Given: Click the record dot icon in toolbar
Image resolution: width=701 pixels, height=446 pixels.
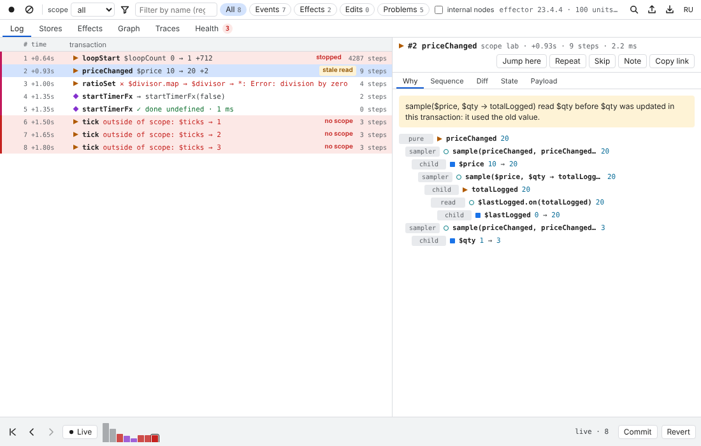Looking at the screenshot, I should tap(11, 10).
